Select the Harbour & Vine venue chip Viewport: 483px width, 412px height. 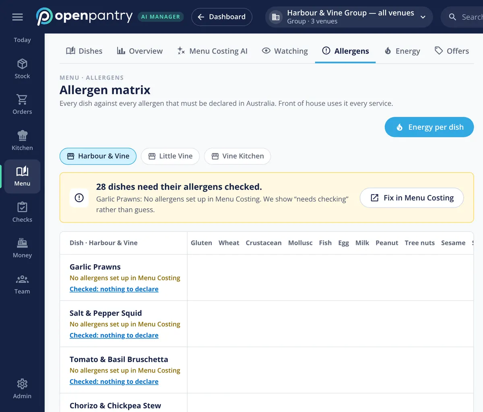pos(98,156)
